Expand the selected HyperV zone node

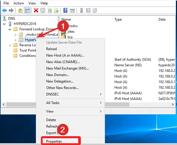pos(16,40)
